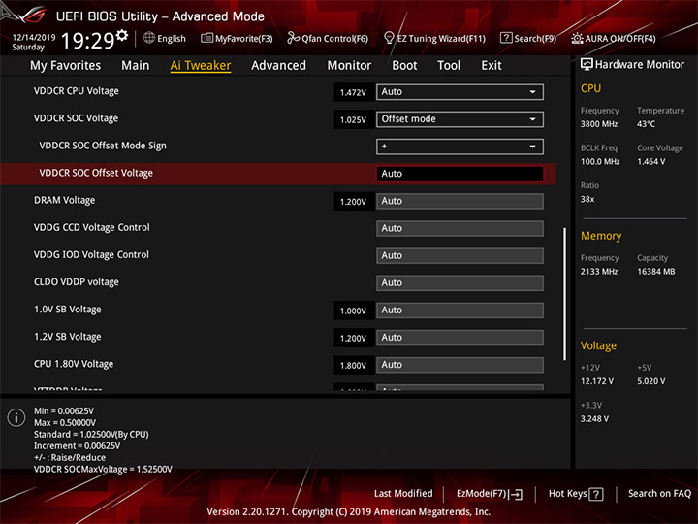Click the globe language icon
The image size is (698, 524).
[149, 38]
